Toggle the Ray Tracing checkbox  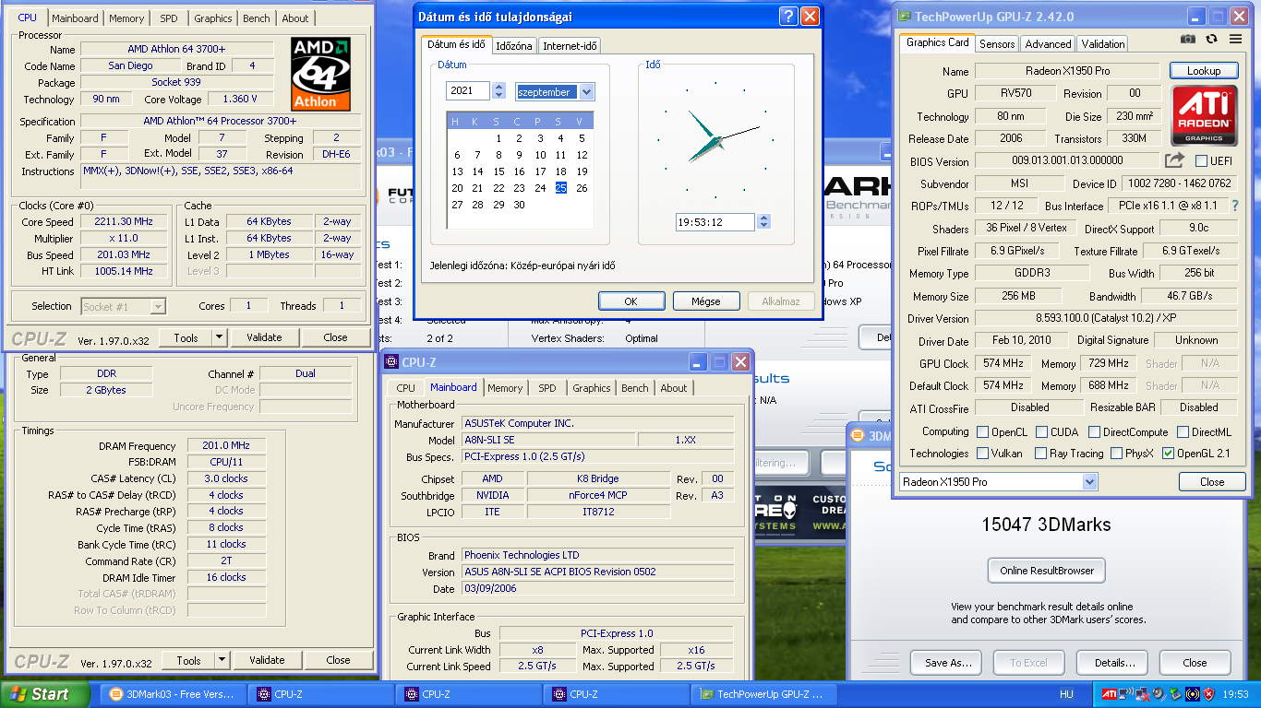[1040, 453]
